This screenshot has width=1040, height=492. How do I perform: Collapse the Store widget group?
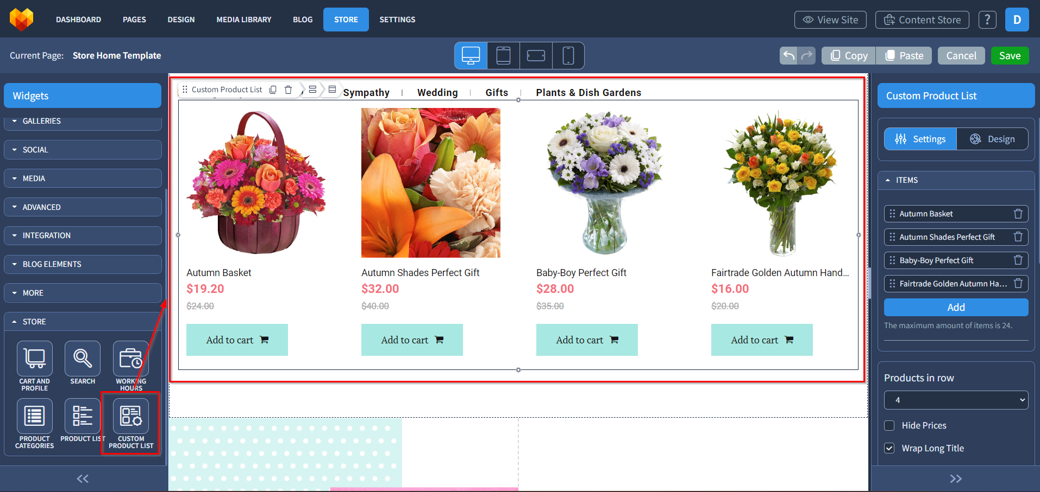(83, 322)
